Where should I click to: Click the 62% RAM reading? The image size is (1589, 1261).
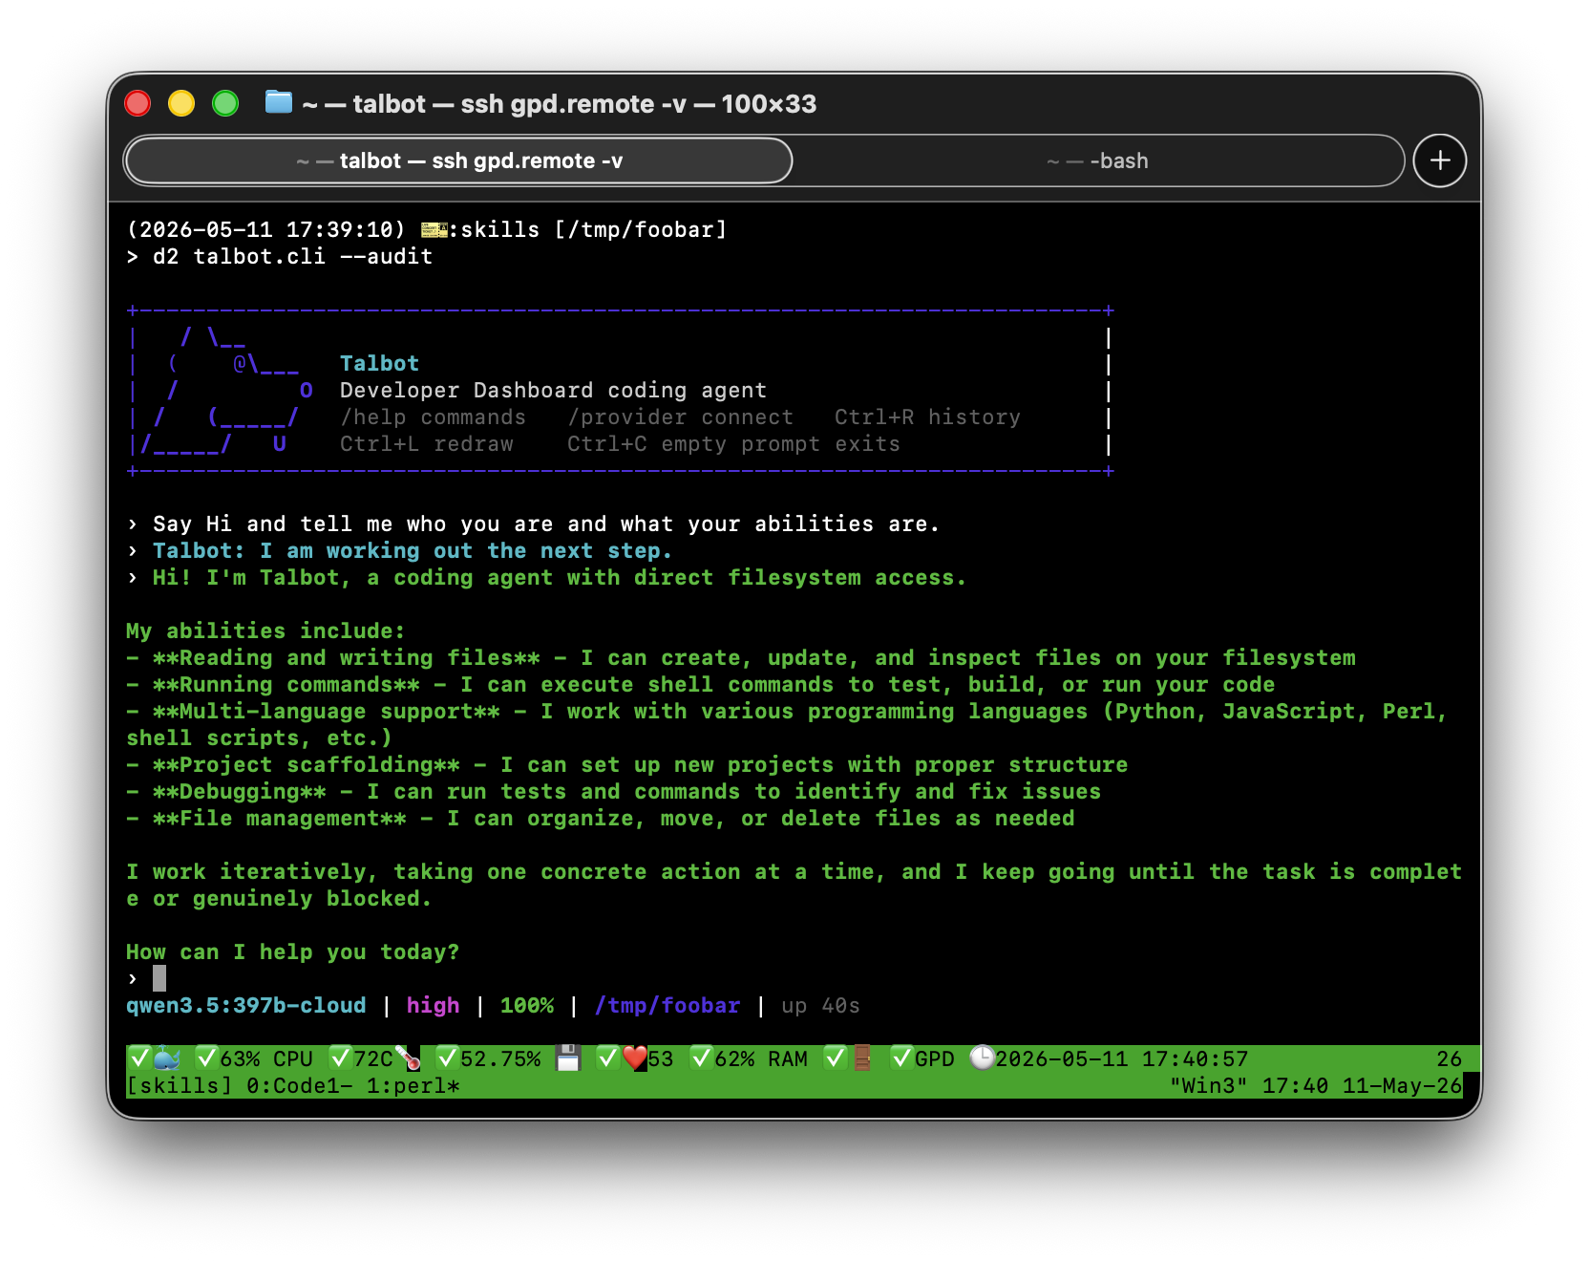tap(761, 1058)
